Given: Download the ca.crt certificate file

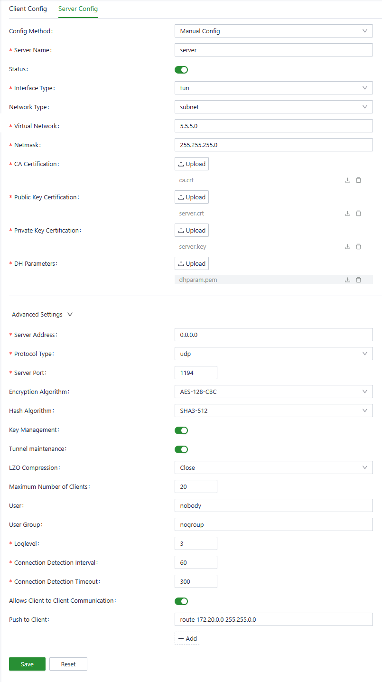Looking at the screenshot, I should coord(347,180).
